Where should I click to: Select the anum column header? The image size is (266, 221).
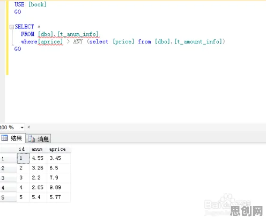click(x=38, y=149)
